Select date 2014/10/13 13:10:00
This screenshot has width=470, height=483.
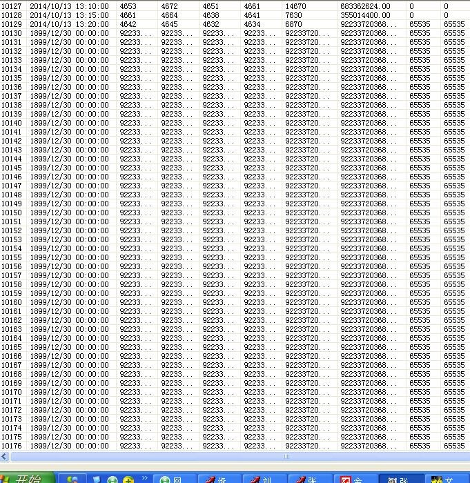point(69,6)
